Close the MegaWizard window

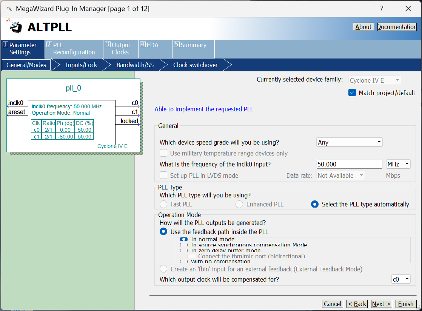[408, 9]
